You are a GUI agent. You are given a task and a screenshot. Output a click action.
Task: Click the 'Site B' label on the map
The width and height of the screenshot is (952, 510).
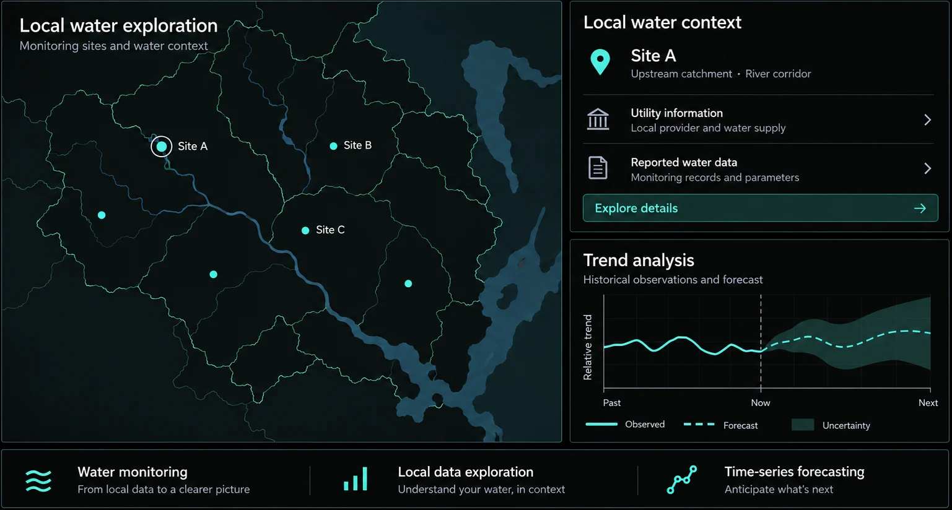click(357, 145)
